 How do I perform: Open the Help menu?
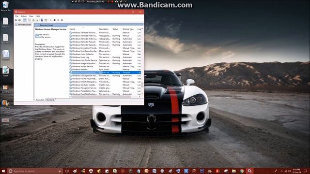[38, 16]
